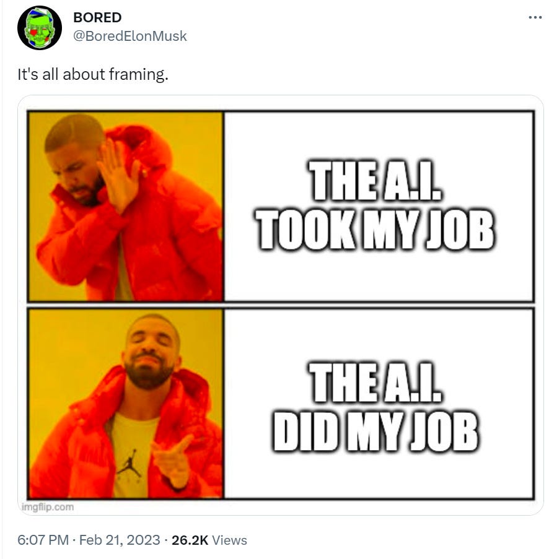Image resolution: width=549 pixels, height=559 pixels.
Task: Open the bottom-left panel of smiling man
Action: 126,404
